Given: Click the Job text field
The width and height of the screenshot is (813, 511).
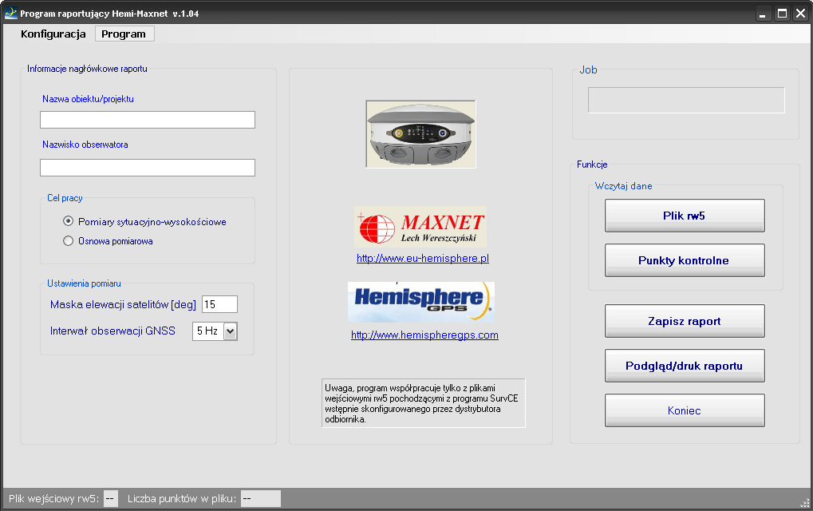Looking at the screenshot, I should [686, 100].
